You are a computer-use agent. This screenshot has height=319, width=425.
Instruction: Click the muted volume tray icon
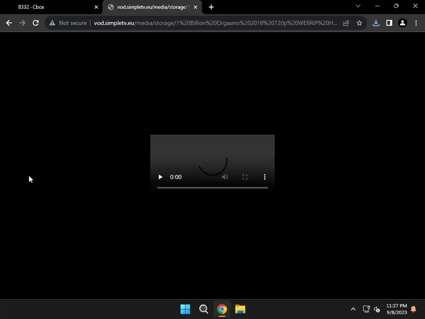pyautogui.click(x=377, y=309)
